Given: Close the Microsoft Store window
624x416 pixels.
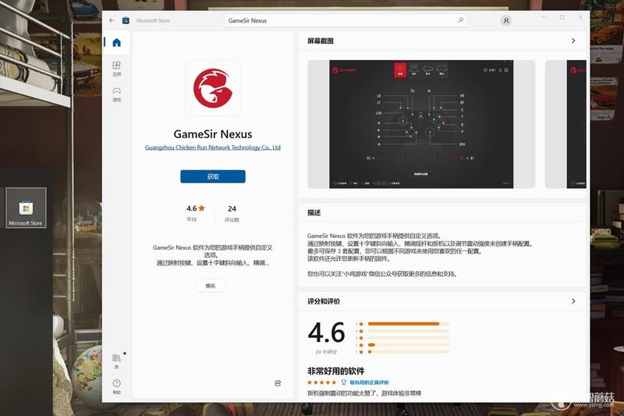Looking at the screenshot, I should point(580,17).
